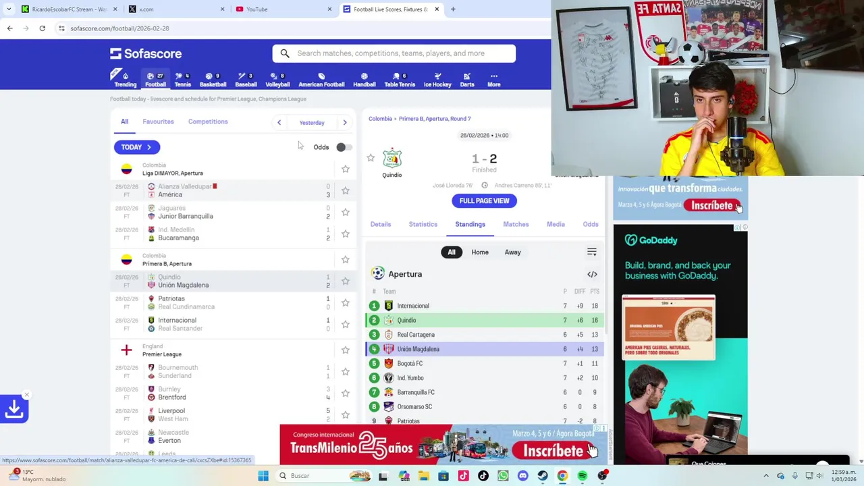Star the Internacional vs Real Santander match
864x486 pixels.
pos(346,324)
